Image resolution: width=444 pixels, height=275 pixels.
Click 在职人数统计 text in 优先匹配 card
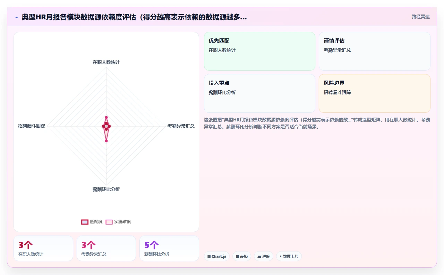(222, 50)
